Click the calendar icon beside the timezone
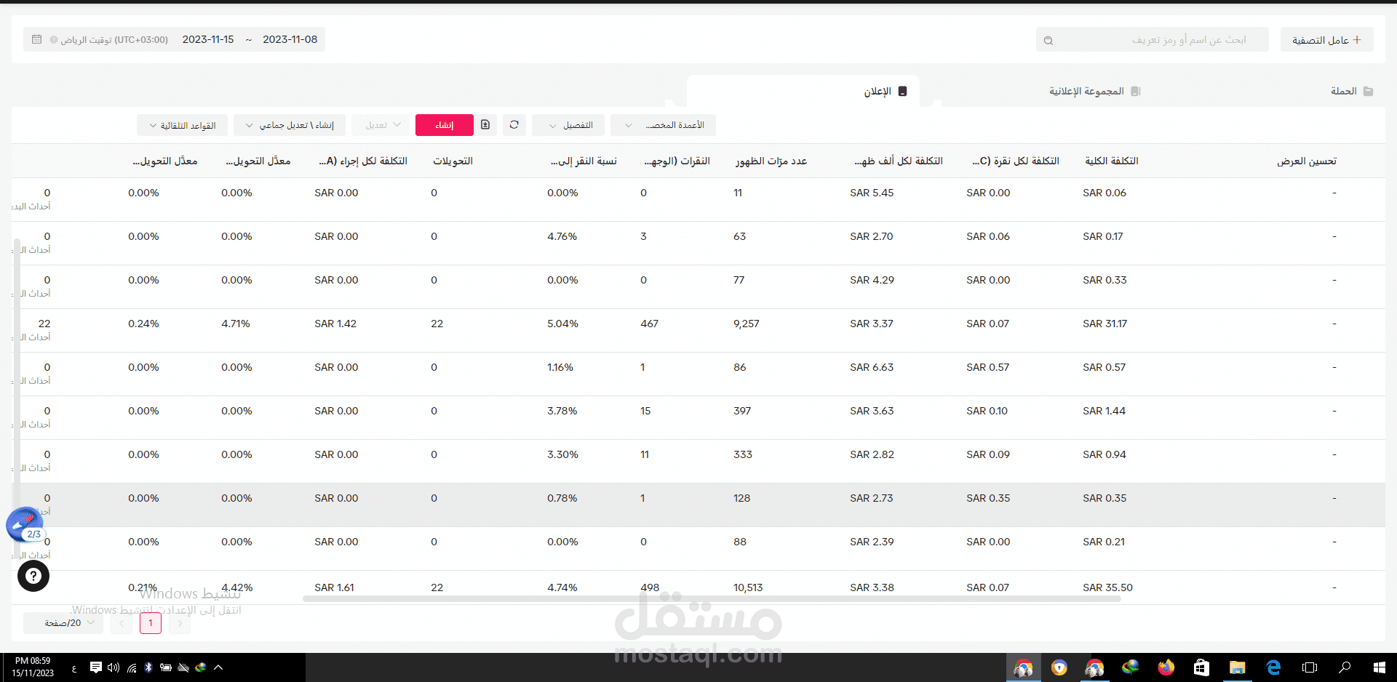1397x682 pixels. (x=37, y=39)
